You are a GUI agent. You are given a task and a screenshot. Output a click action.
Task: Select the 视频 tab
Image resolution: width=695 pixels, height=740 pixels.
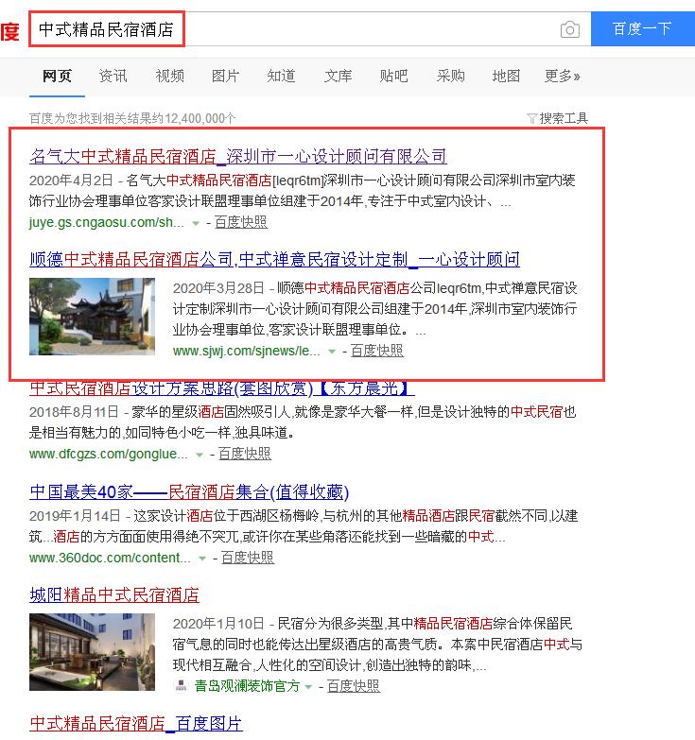[x=170, y=76]
